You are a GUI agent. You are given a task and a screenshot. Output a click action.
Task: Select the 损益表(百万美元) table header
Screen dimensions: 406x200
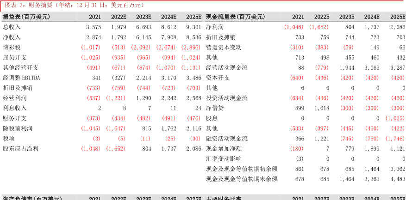pos(26,17)
